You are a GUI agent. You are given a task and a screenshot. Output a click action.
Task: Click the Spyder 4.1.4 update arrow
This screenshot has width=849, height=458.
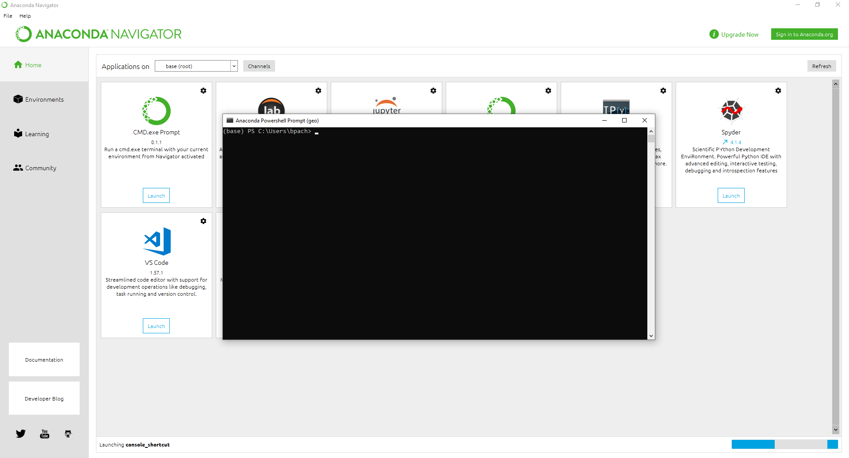(725, 142)
